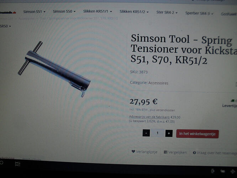Open Slikken KR51/2 navigation menu
Screen dimensions: 237x178
(x=134, y=12)
